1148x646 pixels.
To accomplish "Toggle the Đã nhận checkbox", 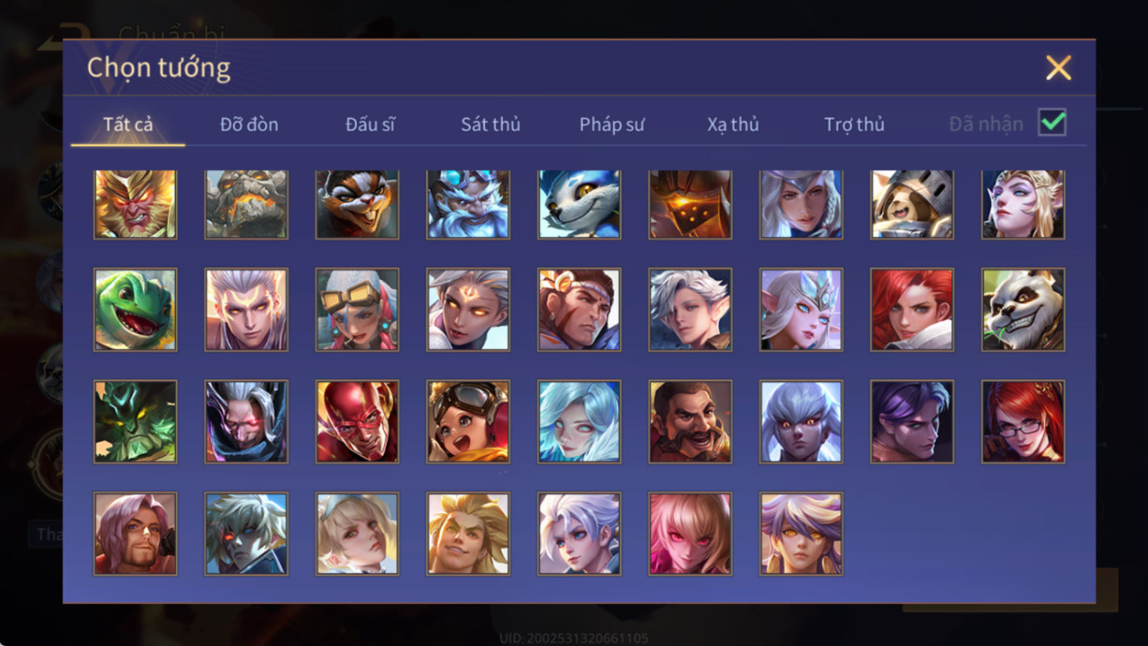I will [1051, 122].
